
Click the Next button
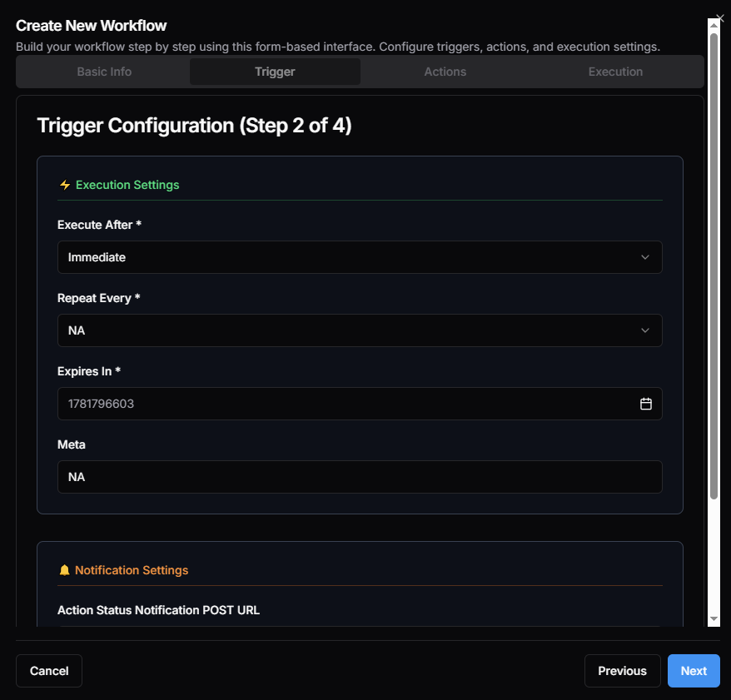(x=693, y=671)
